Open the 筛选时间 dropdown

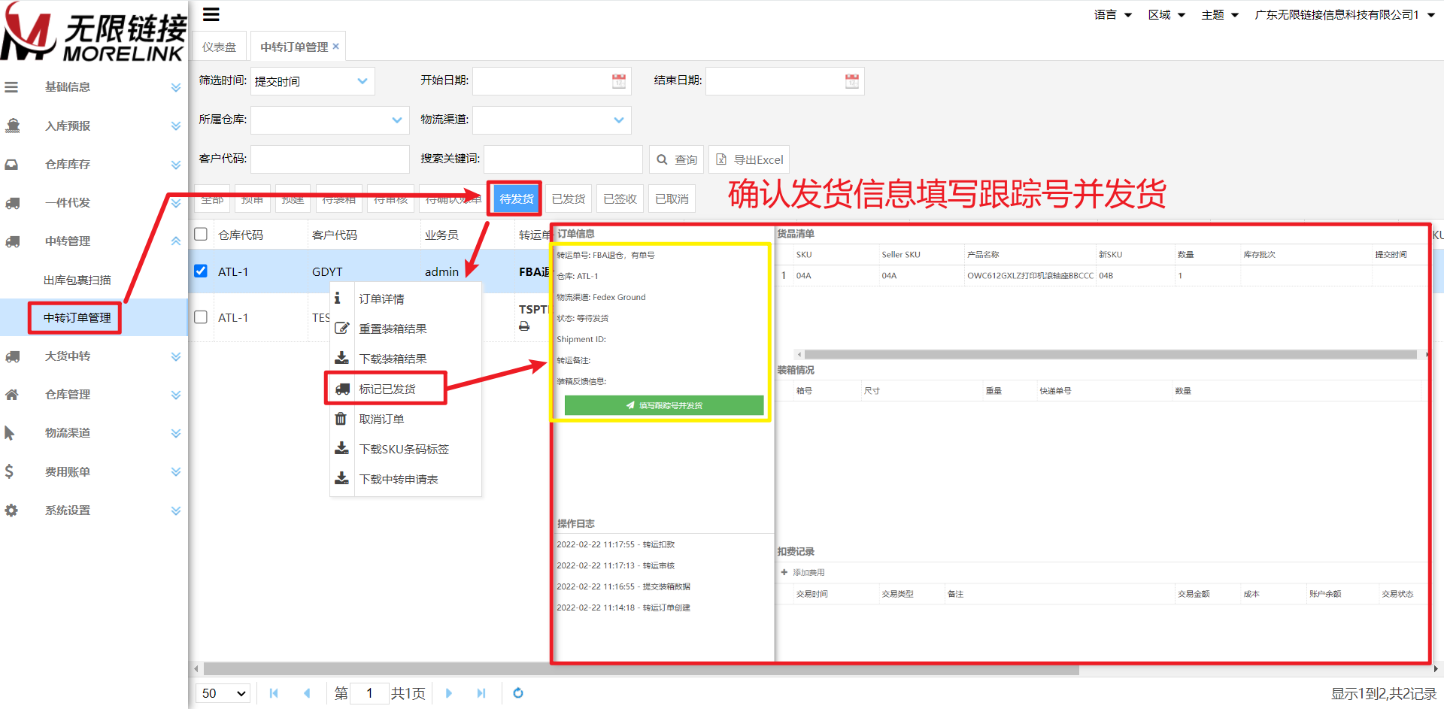pos(312,81)
